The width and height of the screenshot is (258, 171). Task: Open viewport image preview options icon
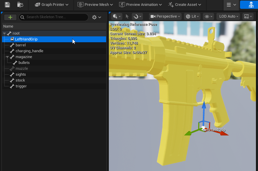[x=248, y=16]
